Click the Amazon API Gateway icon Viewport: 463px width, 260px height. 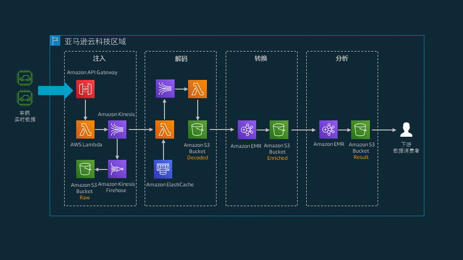pos(85,89)
